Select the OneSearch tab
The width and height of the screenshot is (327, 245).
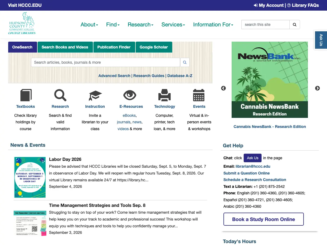click(x=22, y=47)
